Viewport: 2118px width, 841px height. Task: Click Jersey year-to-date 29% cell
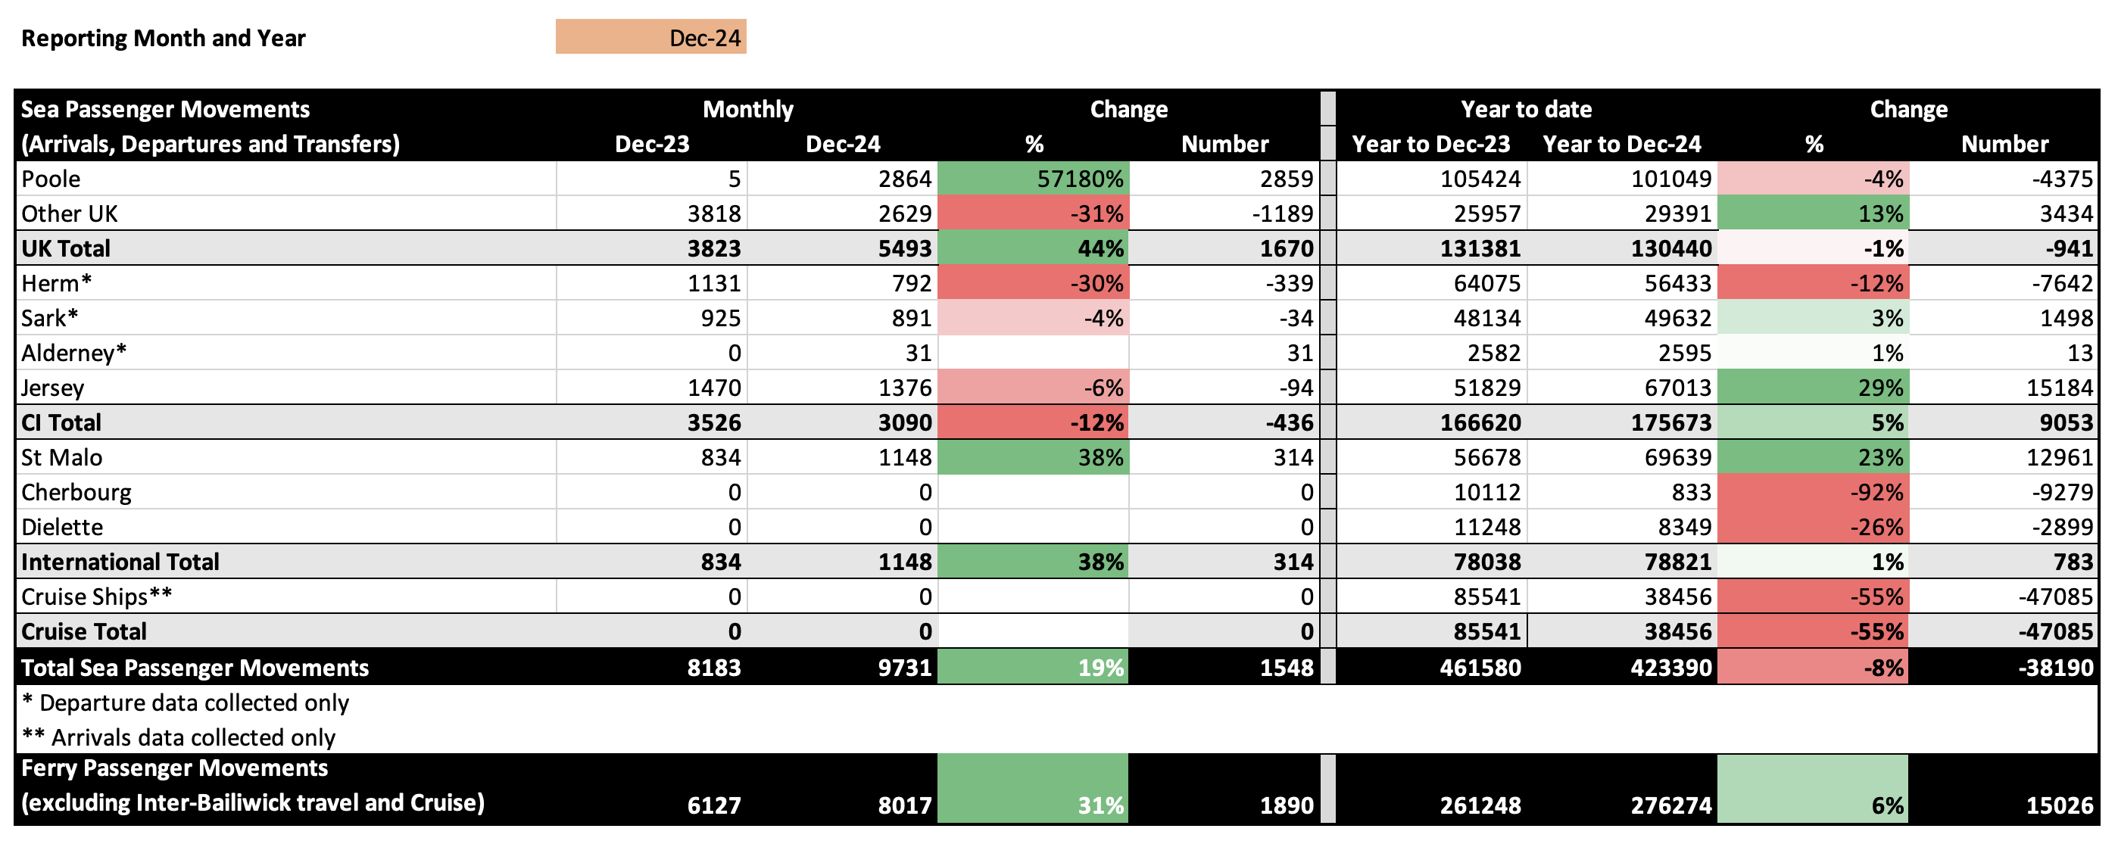click(x=1812, y=388)
